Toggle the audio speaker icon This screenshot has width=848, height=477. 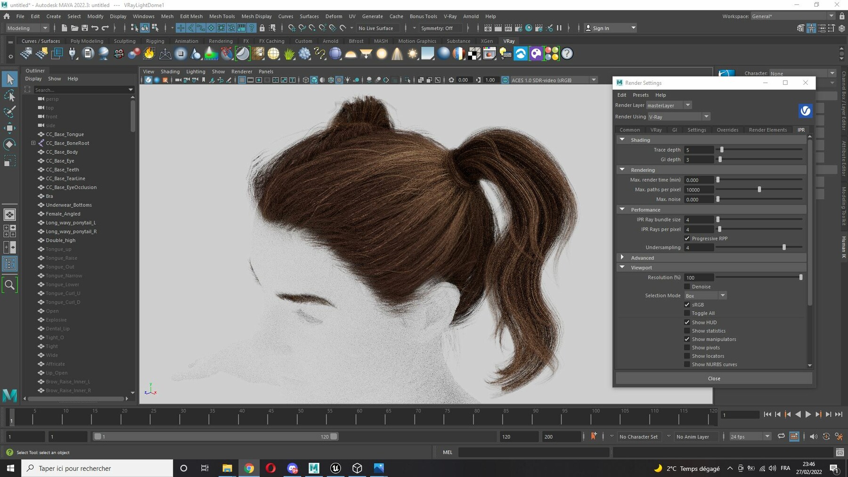point(814,437)
